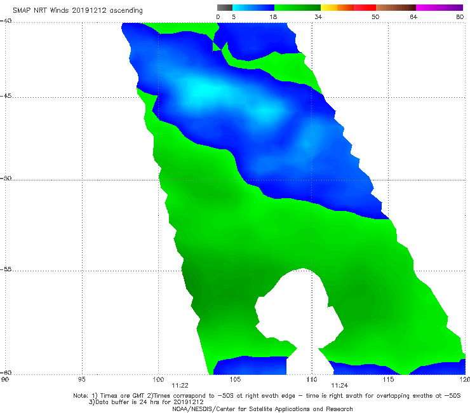Screen dimensions: 470x413
Task: Click the color bar label '5'
Action: pyautogui.click(x=234, y=17)
